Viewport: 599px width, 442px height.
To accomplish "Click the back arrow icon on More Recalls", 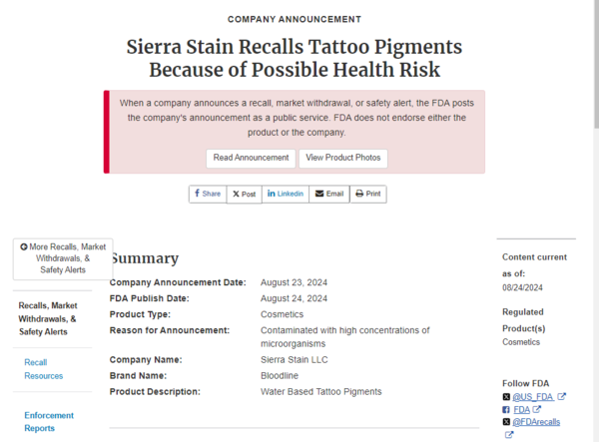I will coord(24,246).
